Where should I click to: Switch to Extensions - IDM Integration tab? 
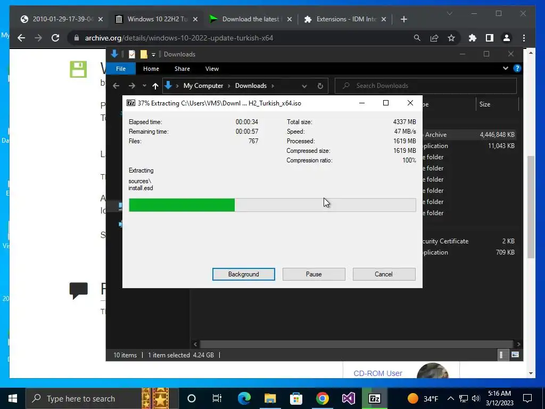coord(345,19)
